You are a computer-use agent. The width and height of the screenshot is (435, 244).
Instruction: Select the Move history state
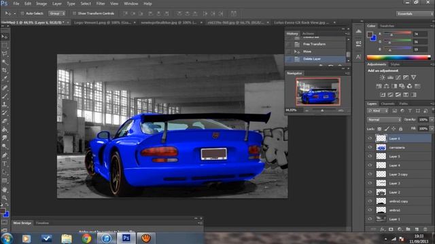pos(315,52)
